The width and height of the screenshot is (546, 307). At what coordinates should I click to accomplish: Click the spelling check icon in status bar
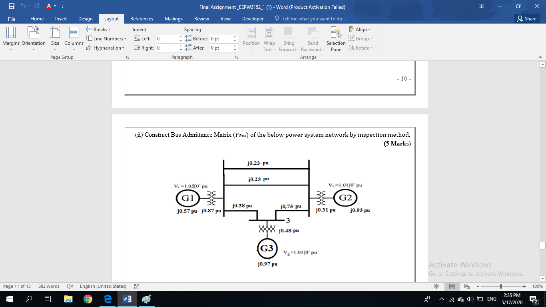pos(70,286)
